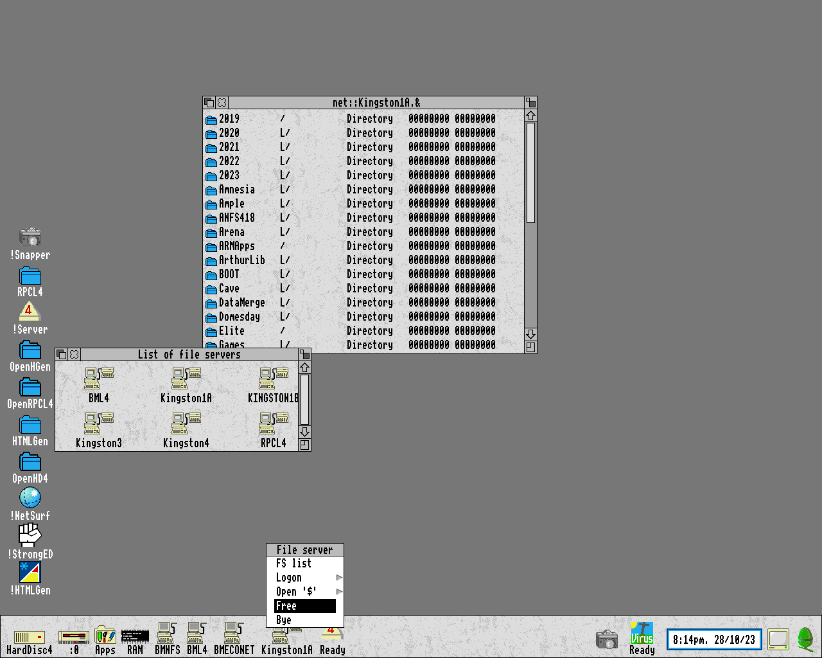822x658 pixels.
Task: Select the BML4 file server icon
Action: point(98,378)
